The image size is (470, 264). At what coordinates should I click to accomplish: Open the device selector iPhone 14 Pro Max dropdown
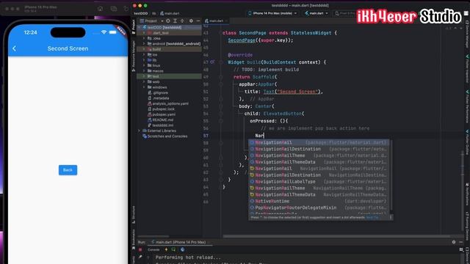(x=272, y=13)
